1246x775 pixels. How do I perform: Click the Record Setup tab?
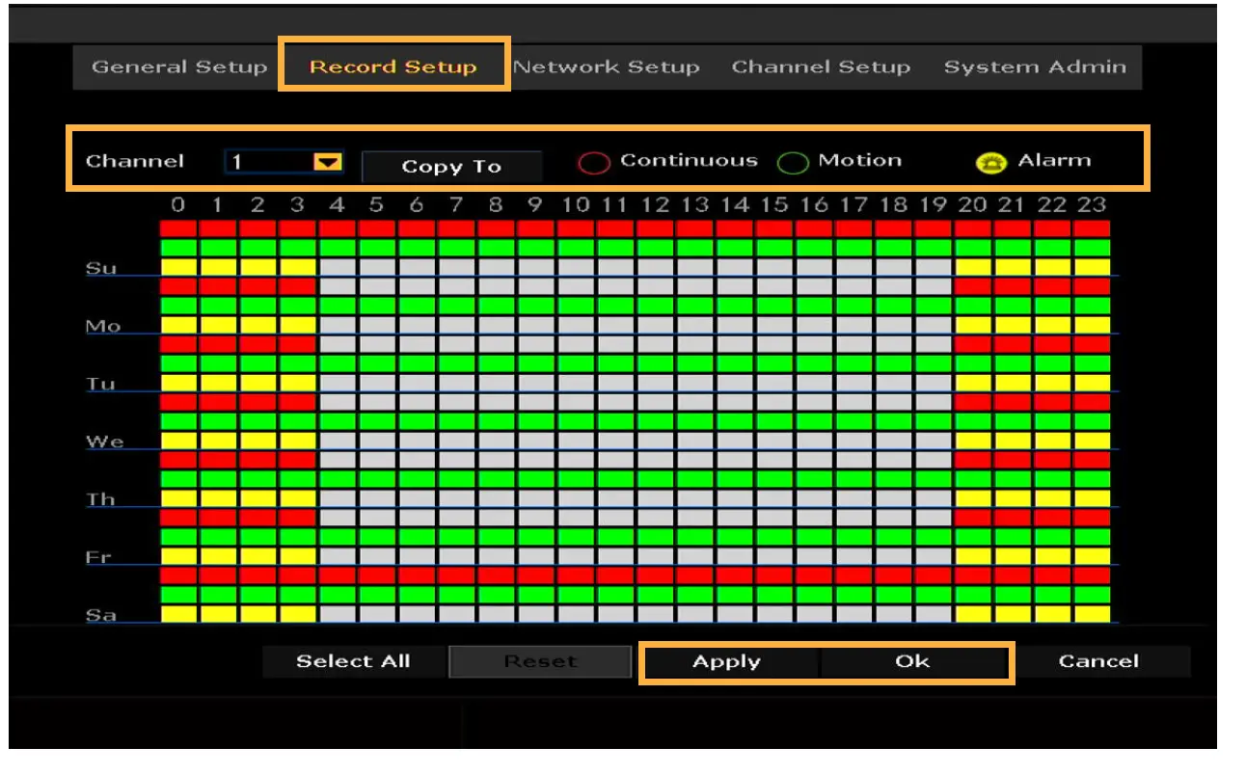click(x=393, y=67)
